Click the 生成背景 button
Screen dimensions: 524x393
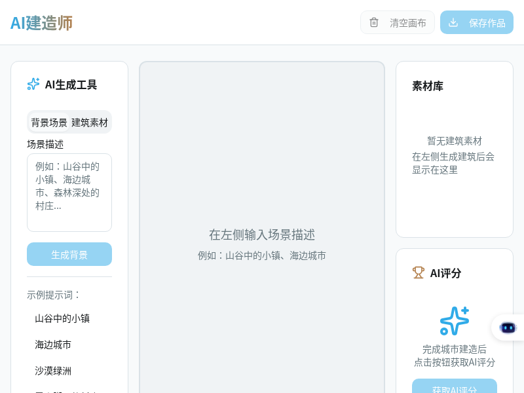click(x=69, y=254)
